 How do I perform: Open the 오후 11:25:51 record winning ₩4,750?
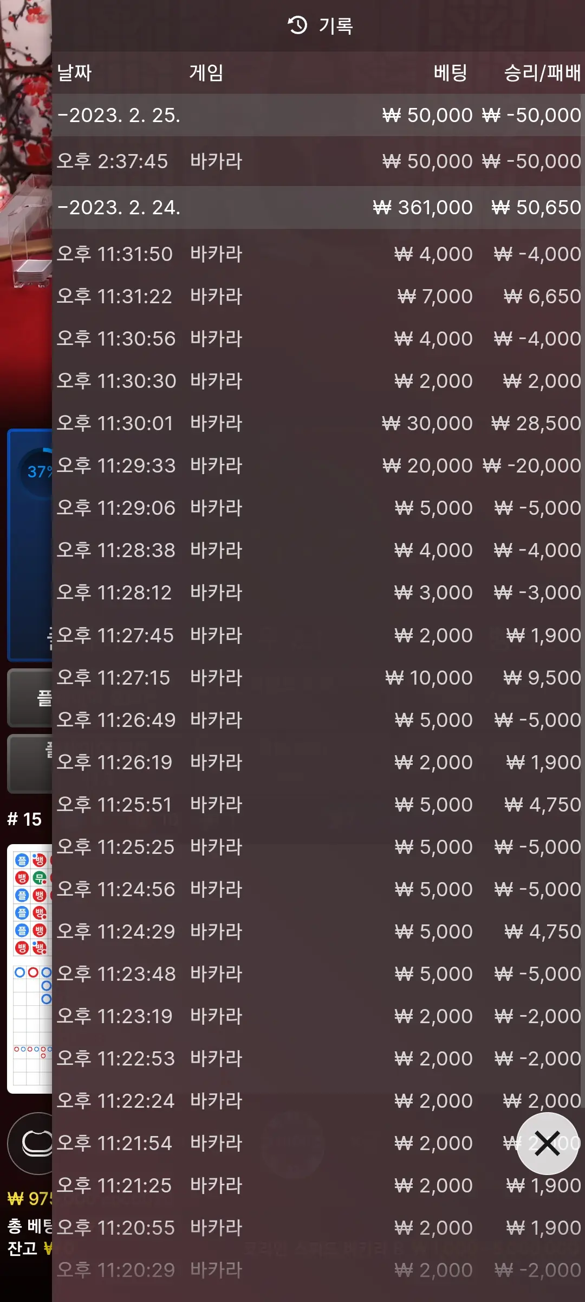318,805
